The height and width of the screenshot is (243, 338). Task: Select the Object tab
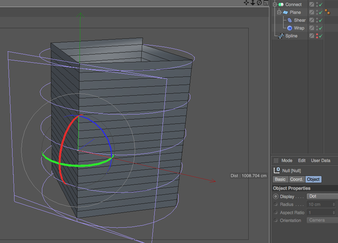[x=313, y=180]
